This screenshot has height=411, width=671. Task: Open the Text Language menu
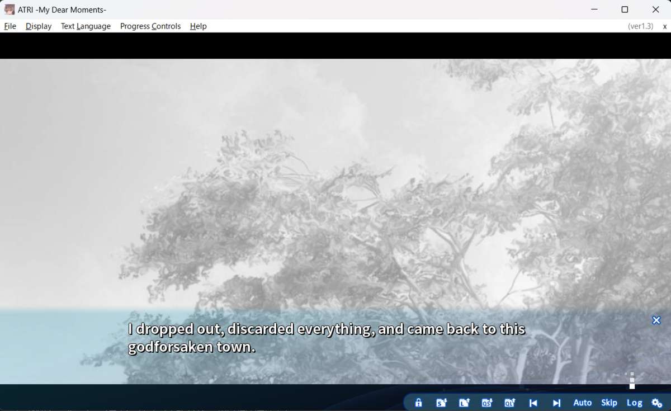(86, 26)
